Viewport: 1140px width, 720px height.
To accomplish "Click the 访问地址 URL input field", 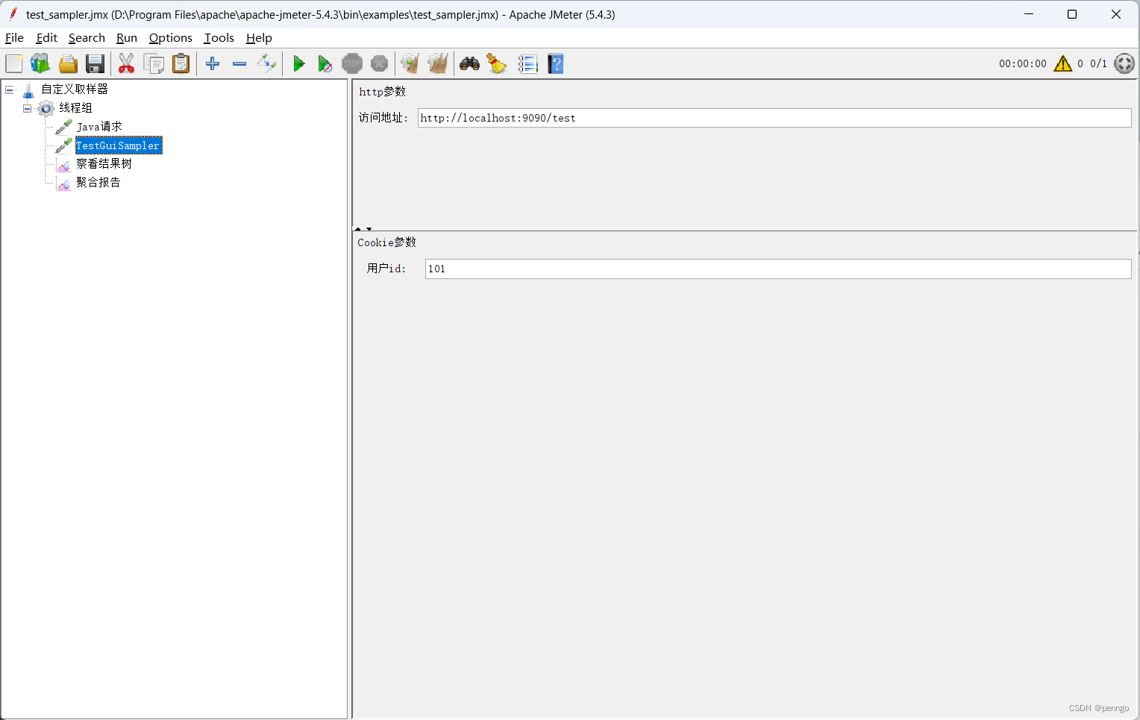I will 774,118.
